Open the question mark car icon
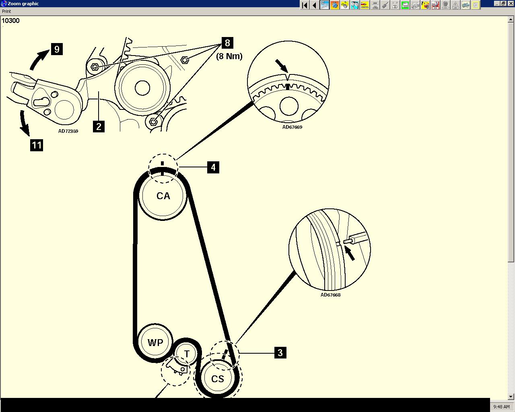This screenshot has width=515, height=412. tap(425, 5)
